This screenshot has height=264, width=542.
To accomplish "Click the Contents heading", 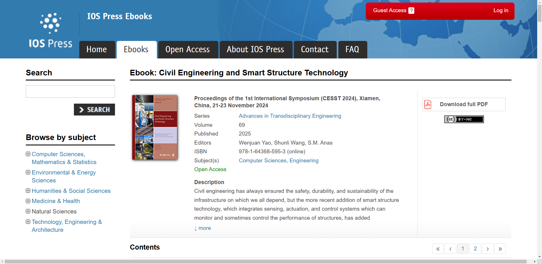I will [145, 247].
